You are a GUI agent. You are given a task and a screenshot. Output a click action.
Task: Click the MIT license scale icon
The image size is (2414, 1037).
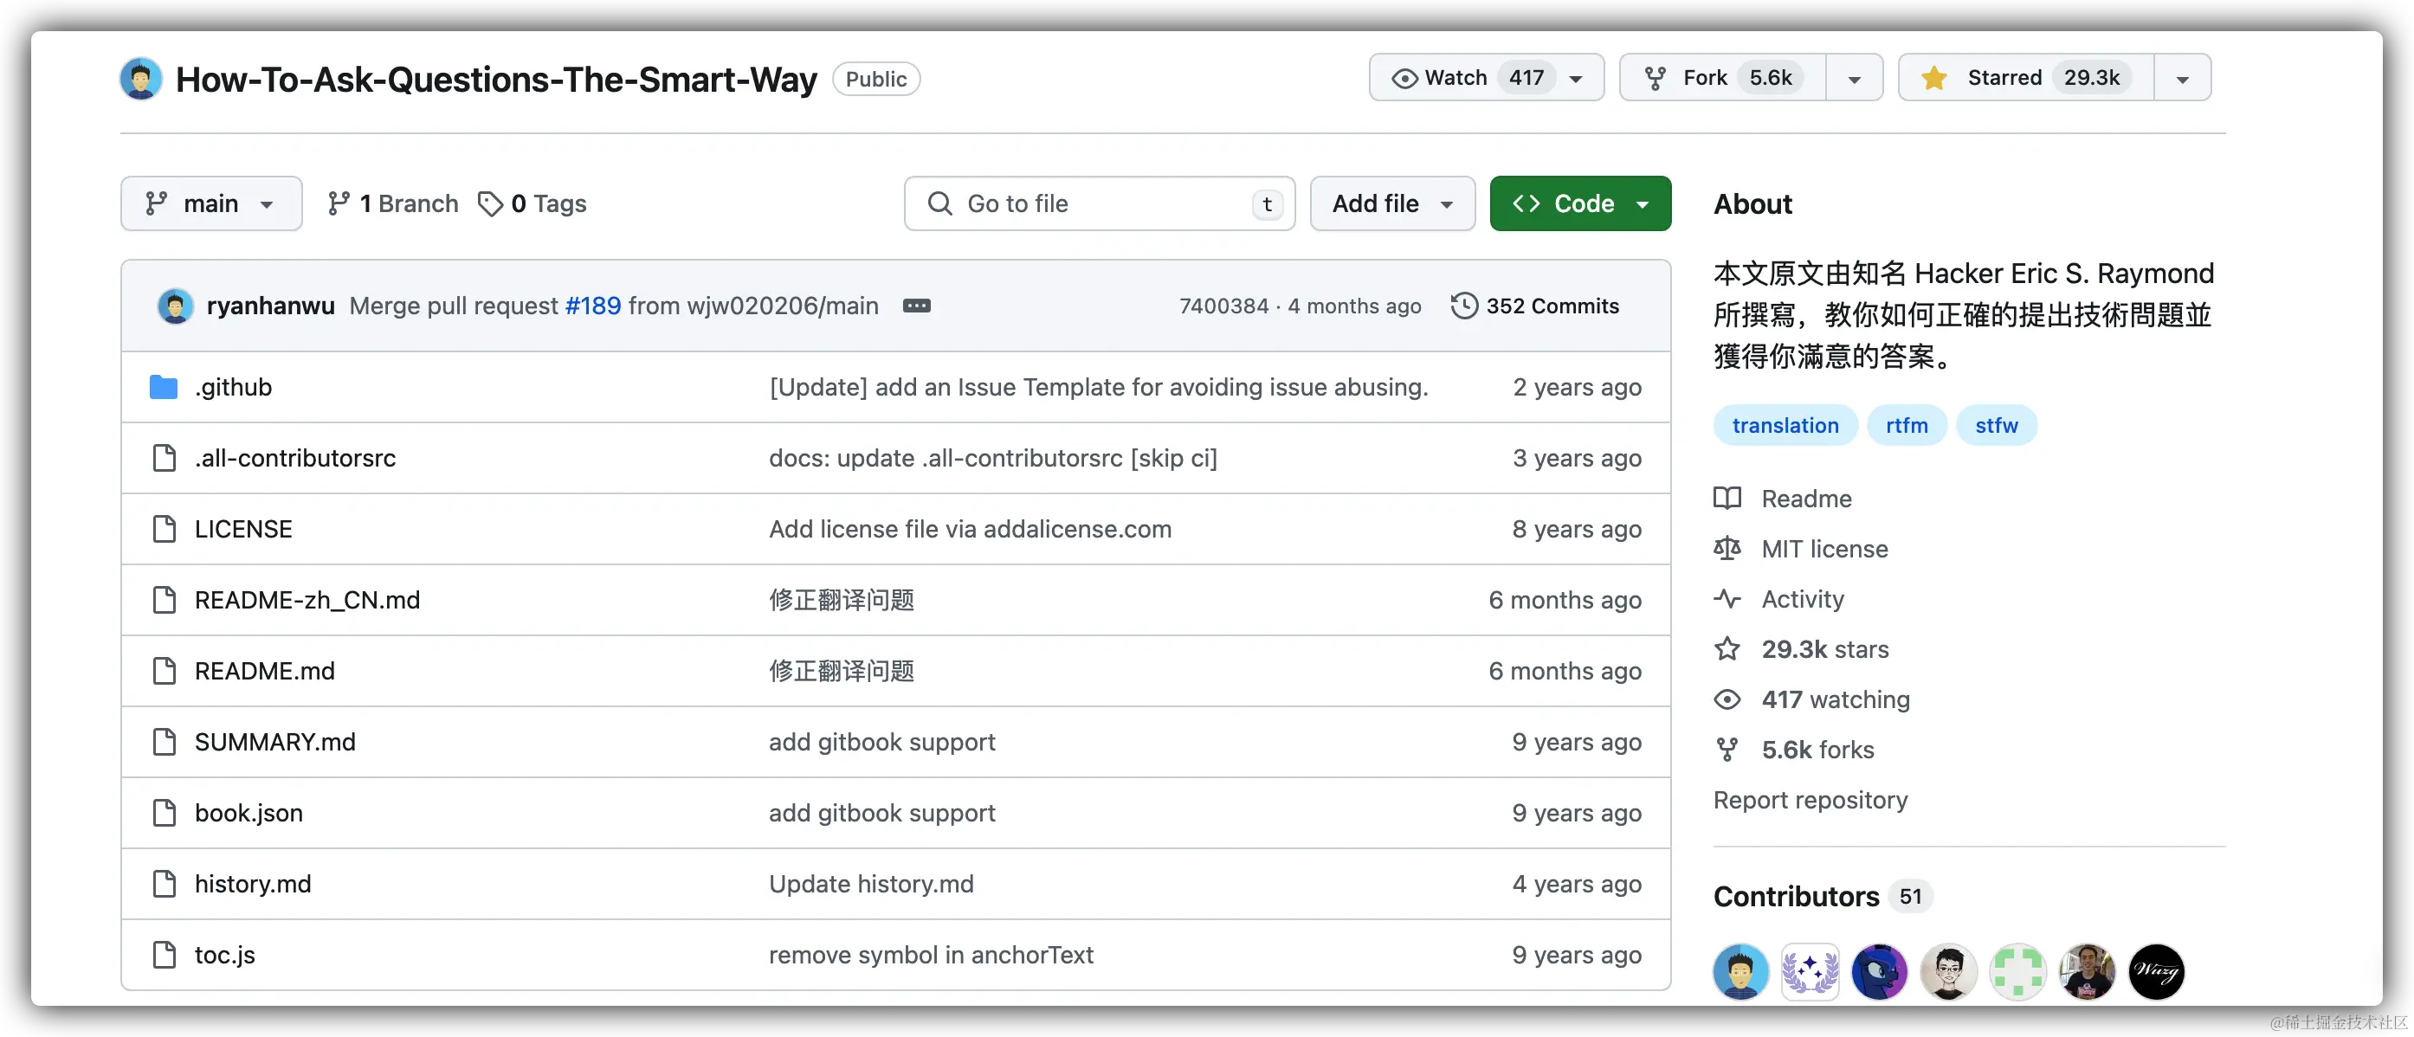point(1727,549)
